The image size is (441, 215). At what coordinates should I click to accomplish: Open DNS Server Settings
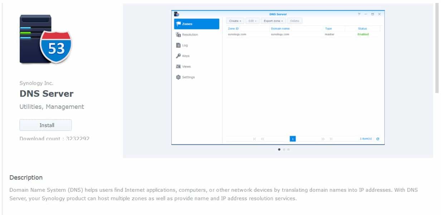[189, 77]
